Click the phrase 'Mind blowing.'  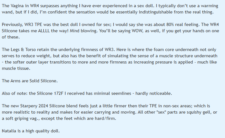pyautogui.click(x=103, y=31)
